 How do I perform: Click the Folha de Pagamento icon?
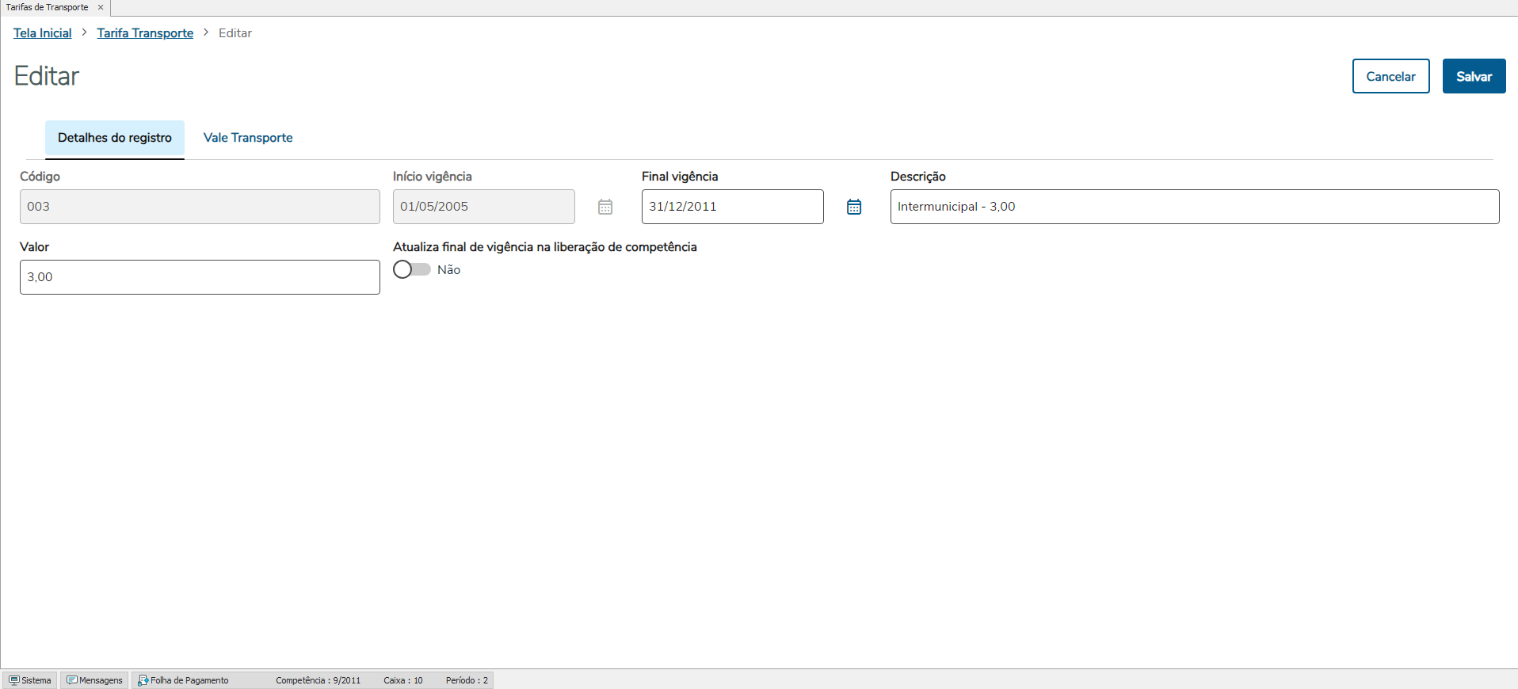point(143,680)
